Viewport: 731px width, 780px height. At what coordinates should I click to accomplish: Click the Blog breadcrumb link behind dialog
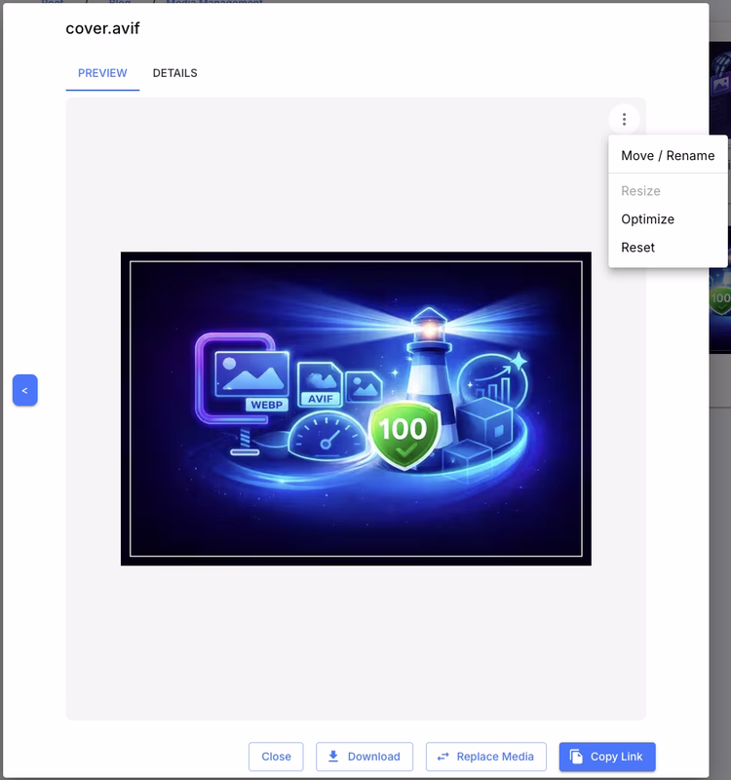(119, 3)
